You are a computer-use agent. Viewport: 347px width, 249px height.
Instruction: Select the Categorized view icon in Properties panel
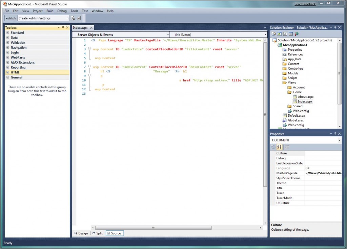pos(273,147)
